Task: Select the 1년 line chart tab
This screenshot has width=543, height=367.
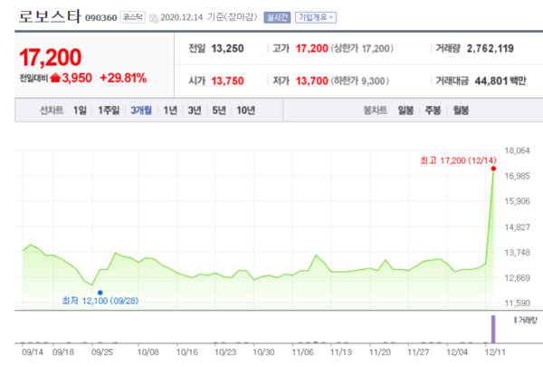Action: pyautogui.click(x=170, y=111)
